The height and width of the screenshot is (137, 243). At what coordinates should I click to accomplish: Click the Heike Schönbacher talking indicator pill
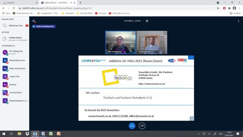coord(44,26)
